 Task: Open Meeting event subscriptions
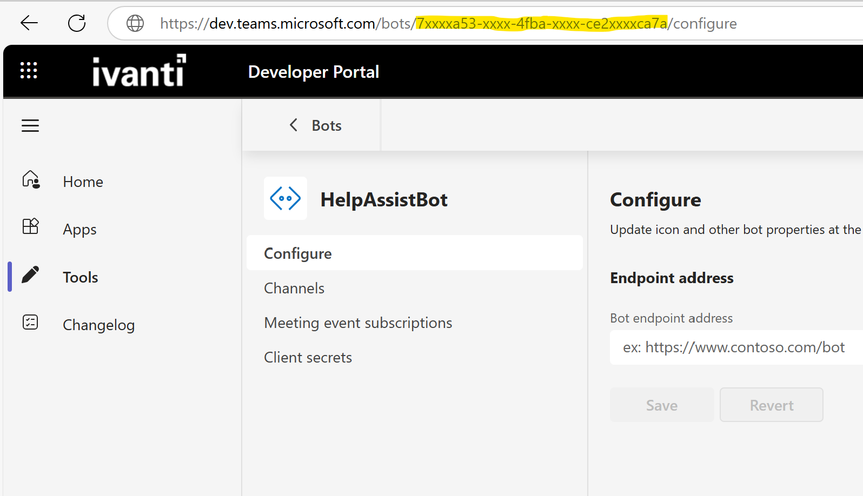(x=358, y=323)
